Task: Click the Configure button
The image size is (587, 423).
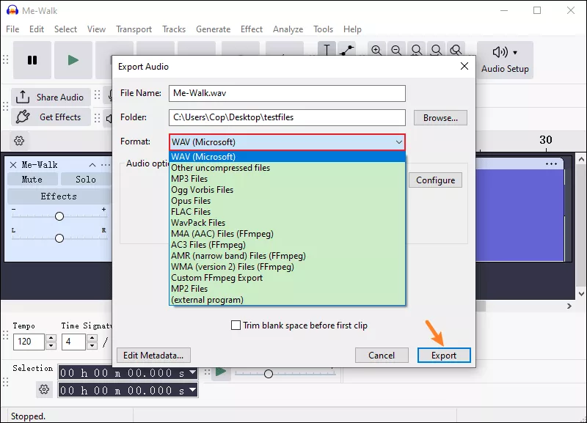Action: tap(435, 180)
